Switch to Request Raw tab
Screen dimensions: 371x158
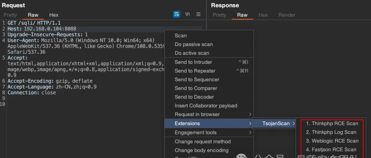click(33, 15)
